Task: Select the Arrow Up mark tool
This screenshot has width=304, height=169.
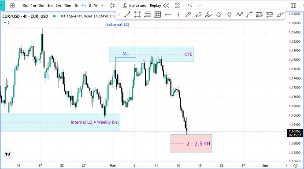Action: (x=219, y=15)
